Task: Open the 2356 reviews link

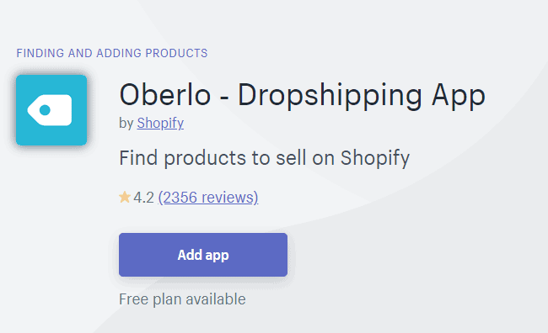Action: coord(208,198)
